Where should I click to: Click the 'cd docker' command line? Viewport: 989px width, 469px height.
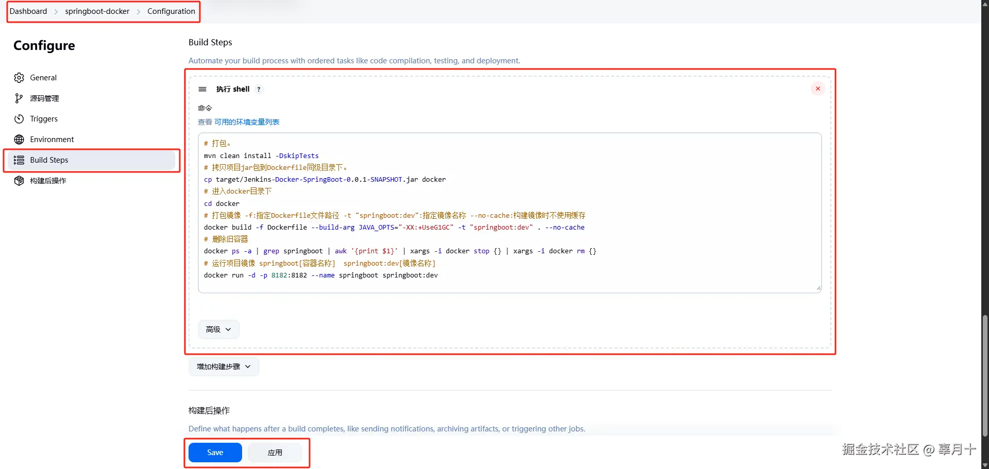[x=221, y=203]
